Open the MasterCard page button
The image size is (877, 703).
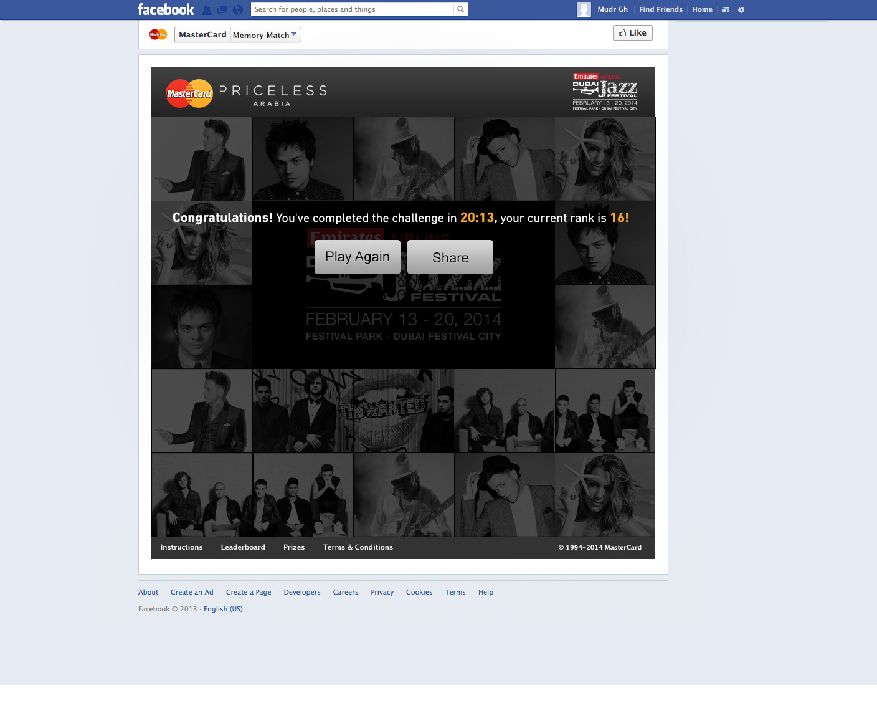pyautogui.click(x=202, y=35)
